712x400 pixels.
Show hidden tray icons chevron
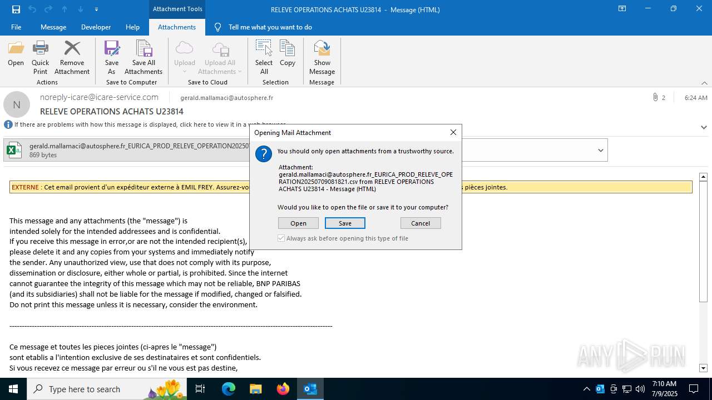[586, 389]
